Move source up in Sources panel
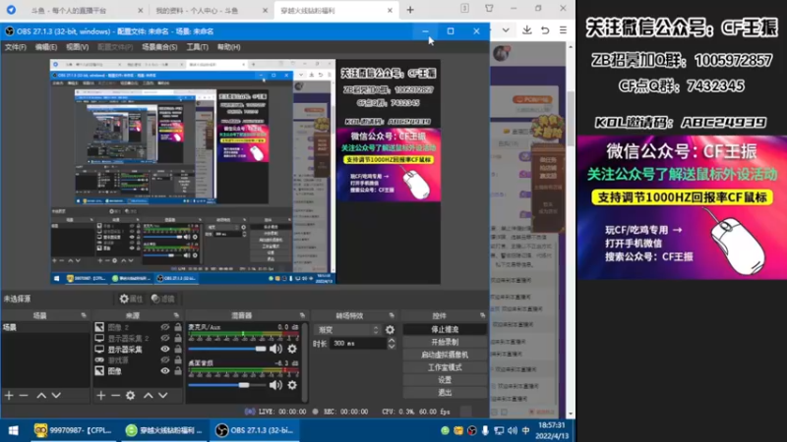Image resolution: width=787 pixels, height=442 pixels. (x=149, y=396)
